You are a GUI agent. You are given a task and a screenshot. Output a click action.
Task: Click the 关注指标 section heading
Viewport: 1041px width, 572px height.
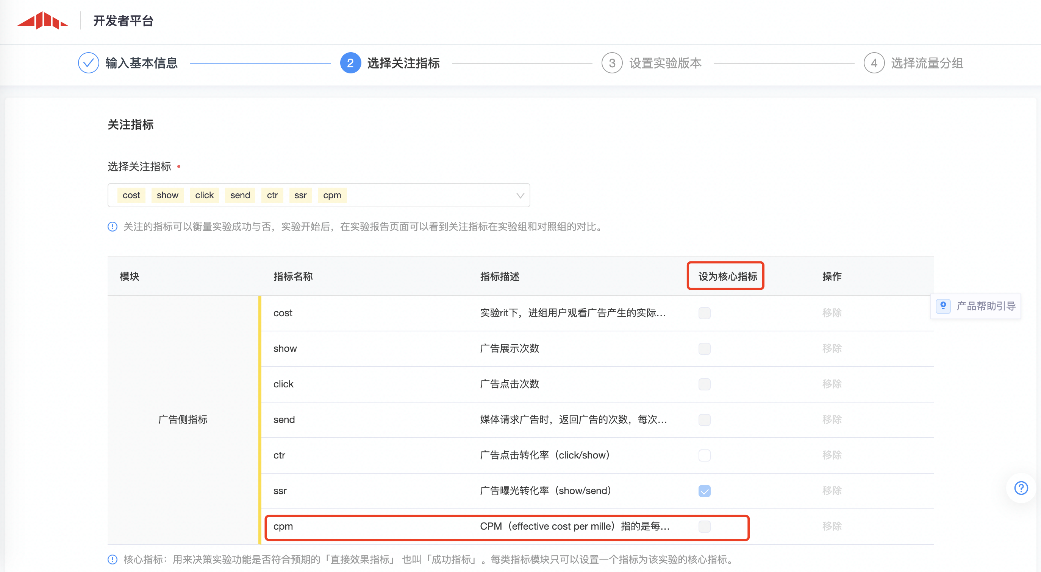click(131, 125)
